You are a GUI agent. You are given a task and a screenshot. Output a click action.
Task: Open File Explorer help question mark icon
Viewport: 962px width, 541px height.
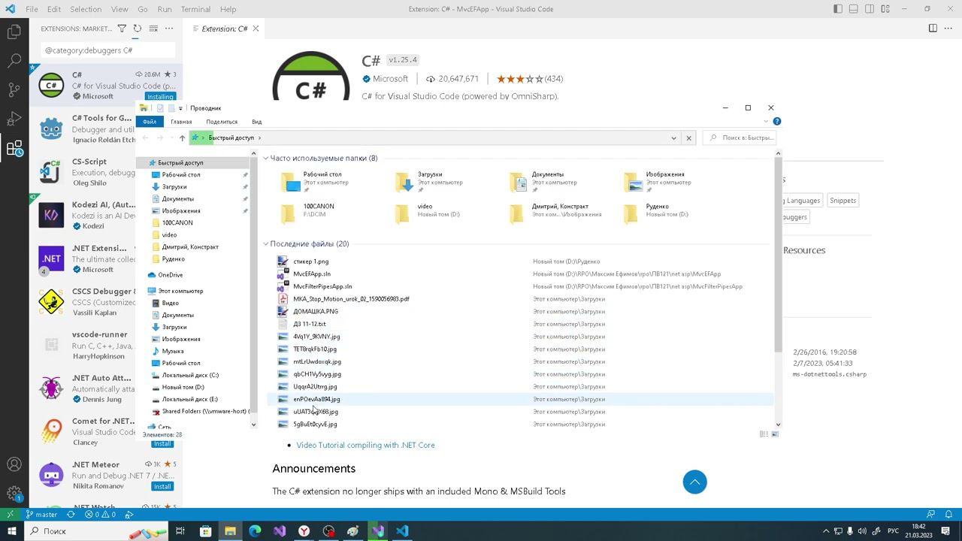[x=777, y=121]
